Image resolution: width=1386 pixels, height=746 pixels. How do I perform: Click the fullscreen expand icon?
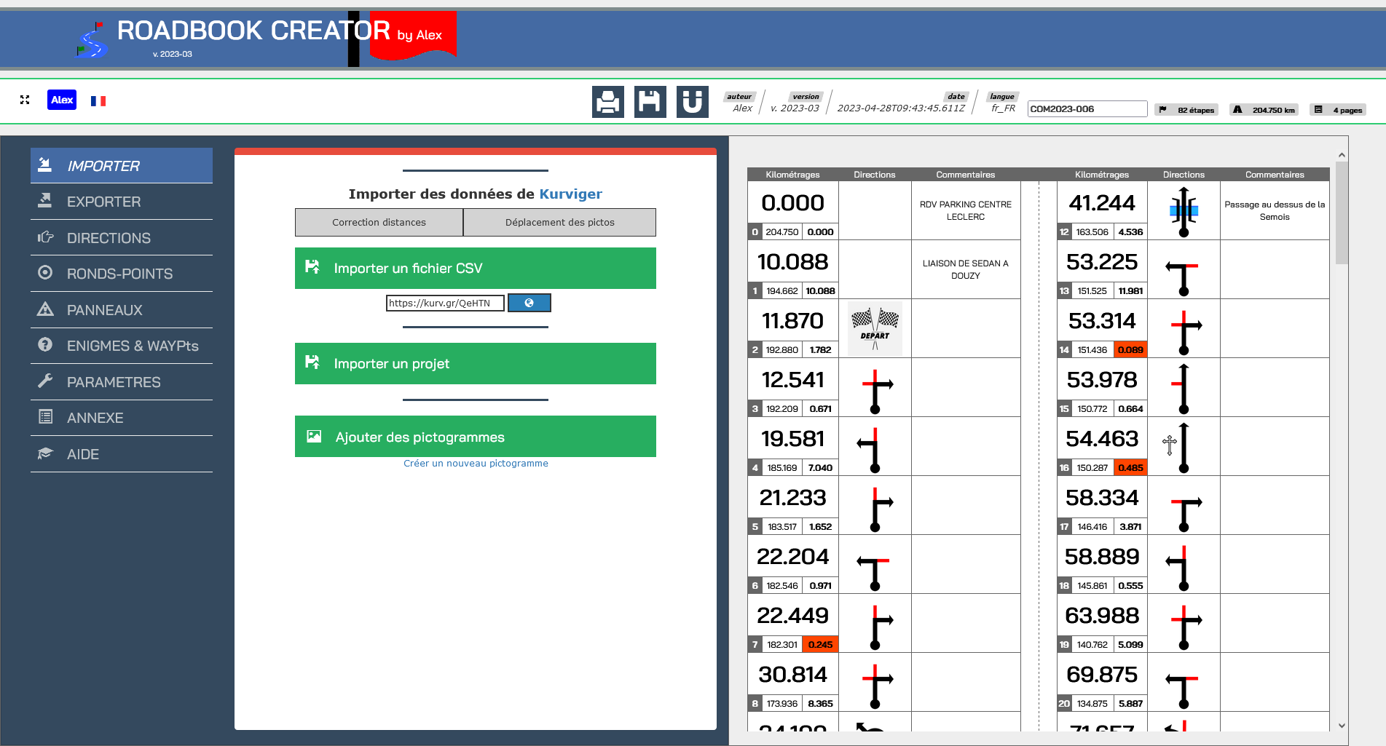pos(25,100)
